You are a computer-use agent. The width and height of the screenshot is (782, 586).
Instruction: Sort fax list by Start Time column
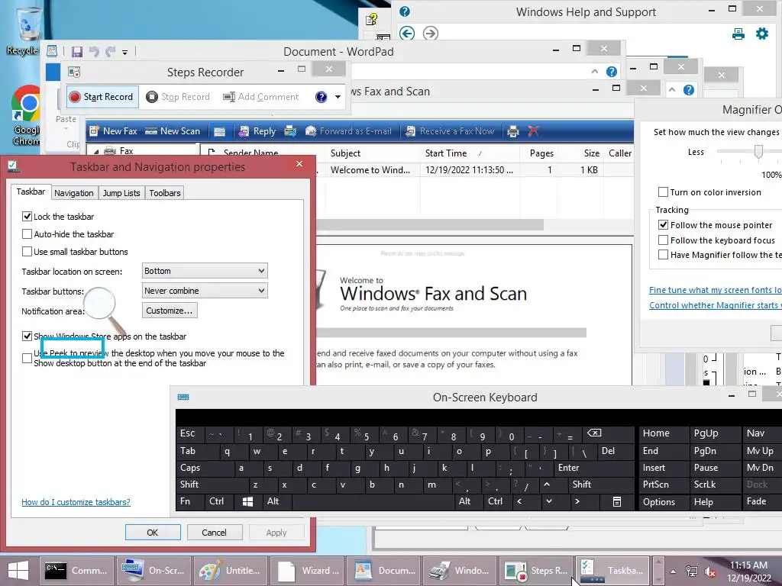pyautogui.click(x=470, y=153)
